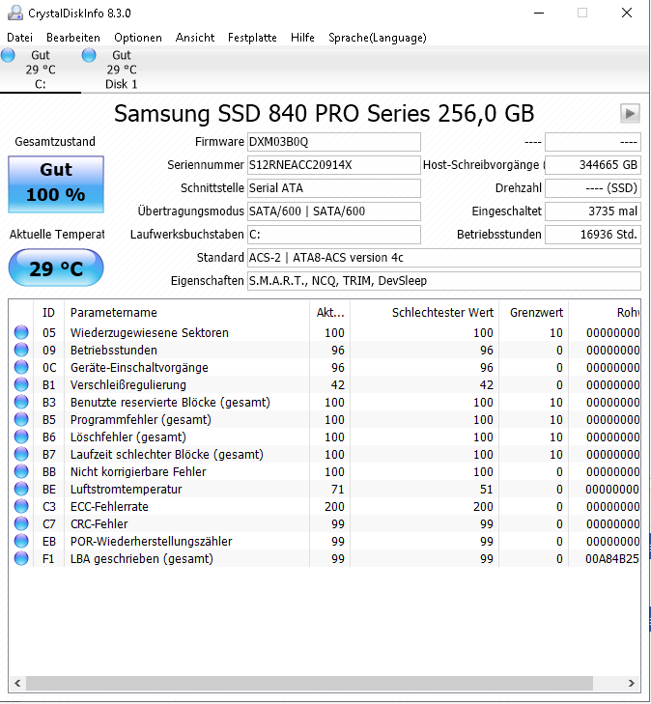
Task: Click the CrystalDiskInfo app icon in title bar
Action: click(15, 13)
